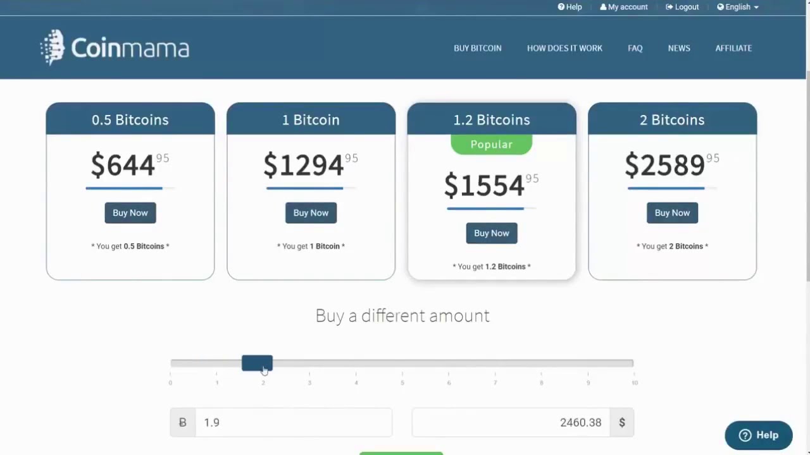Screen dimensions: 810x455
Task: Focus the bitcoin amount field showing 1.9
Action: pyautogui.click(x=294, y=422)
